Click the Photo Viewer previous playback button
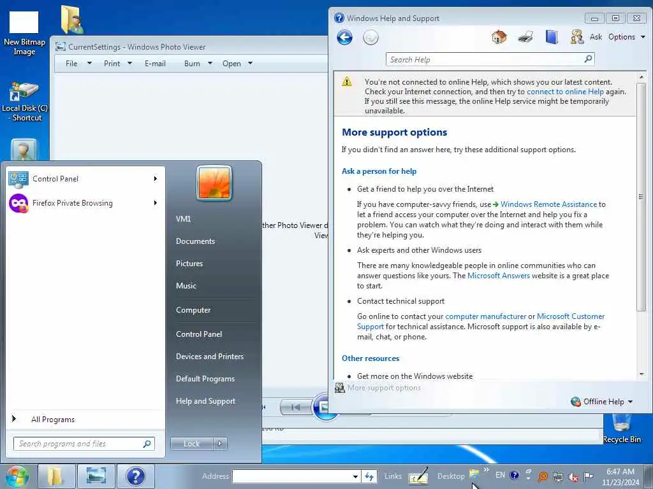 pos(296,407)
